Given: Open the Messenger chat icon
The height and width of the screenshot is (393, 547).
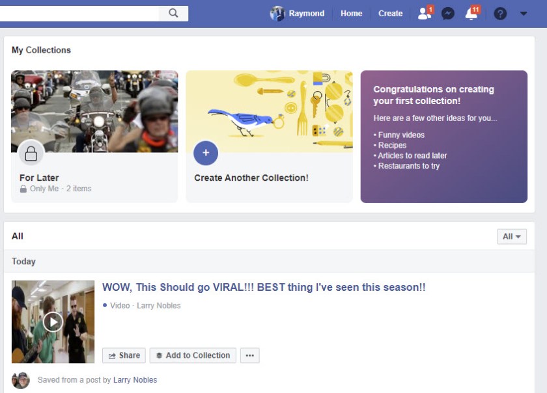Looking at the screenshot, I should tap(447, 13).
